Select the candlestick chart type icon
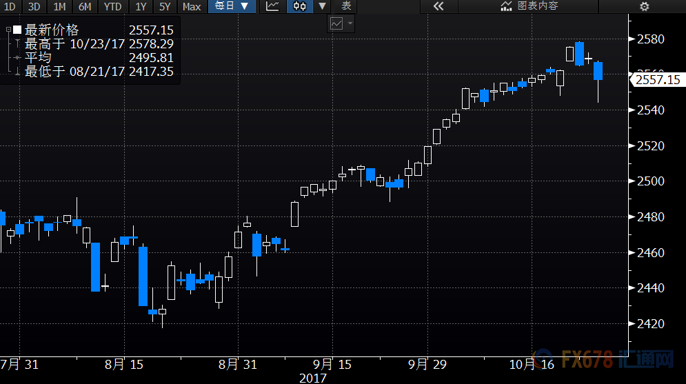This screenshot has width=686, height=384. point(300,6)
